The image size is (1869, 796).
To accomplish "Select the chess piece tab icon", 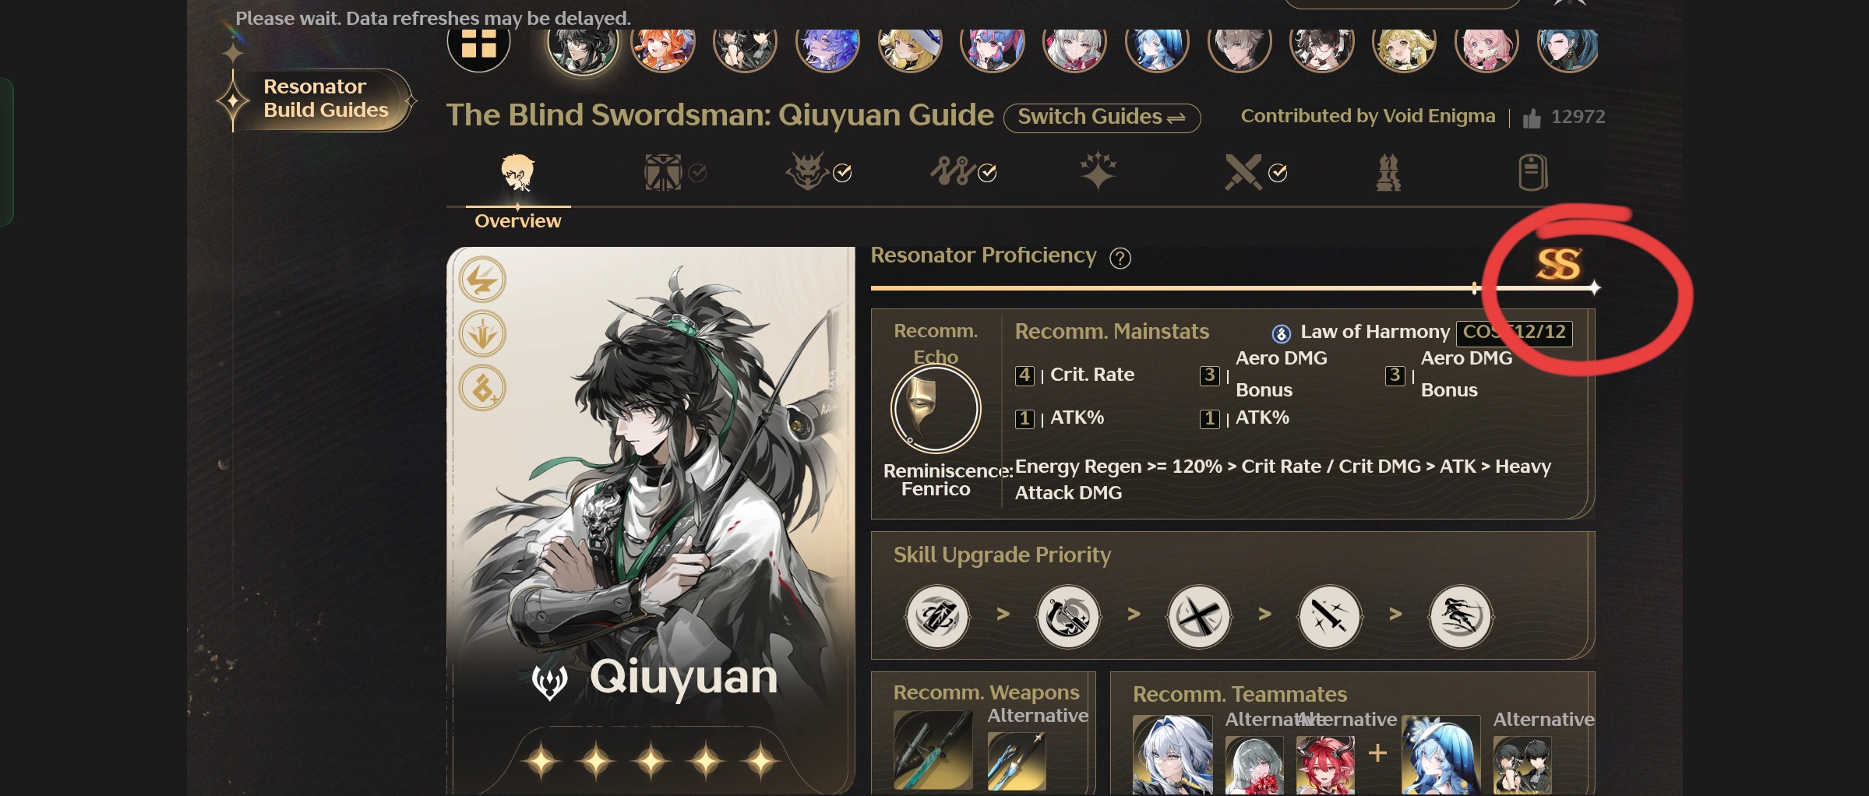I will (x=1388, y=172).
